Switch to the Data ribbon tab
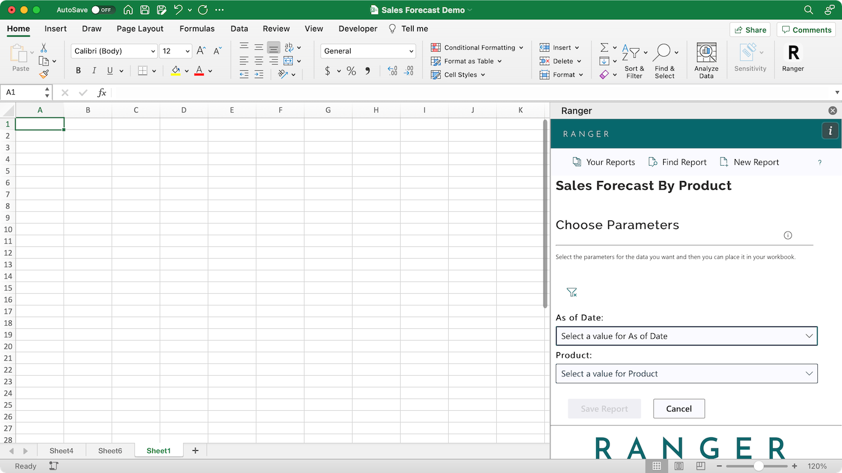 coord(239,28)
